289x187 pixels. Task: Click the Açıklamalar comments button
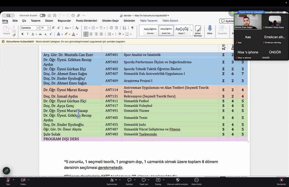[x=227, y=21]
